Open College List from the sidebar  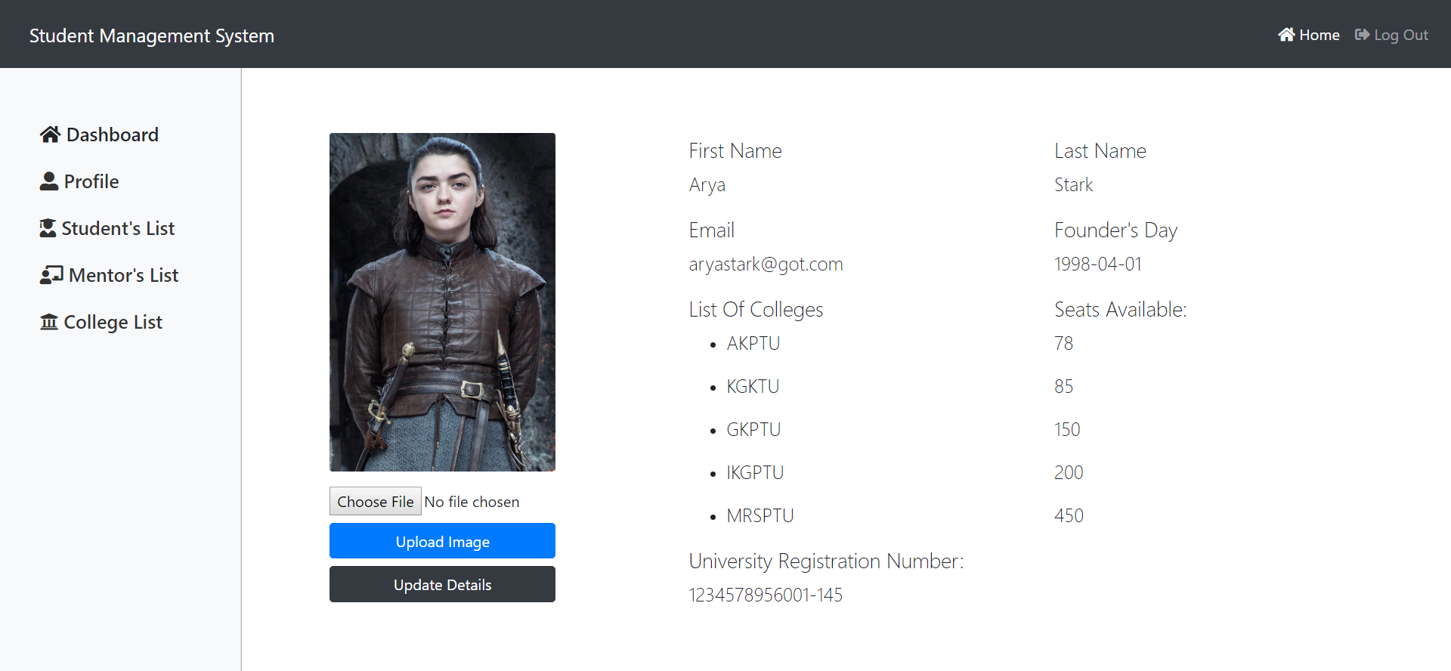click(101, 322)
